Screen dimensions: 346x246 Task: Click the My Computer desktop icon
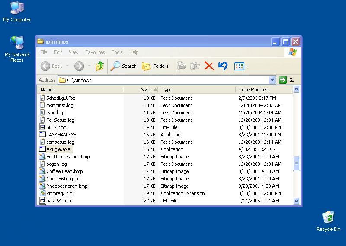point(17,9)
